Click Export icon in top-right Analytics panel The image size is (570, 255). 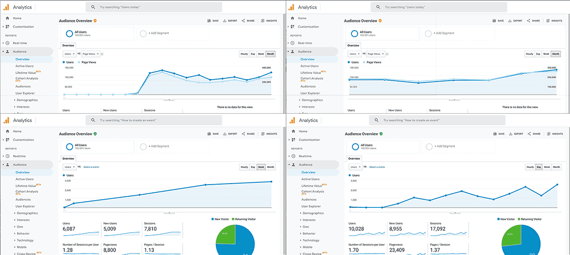(510, 21)
